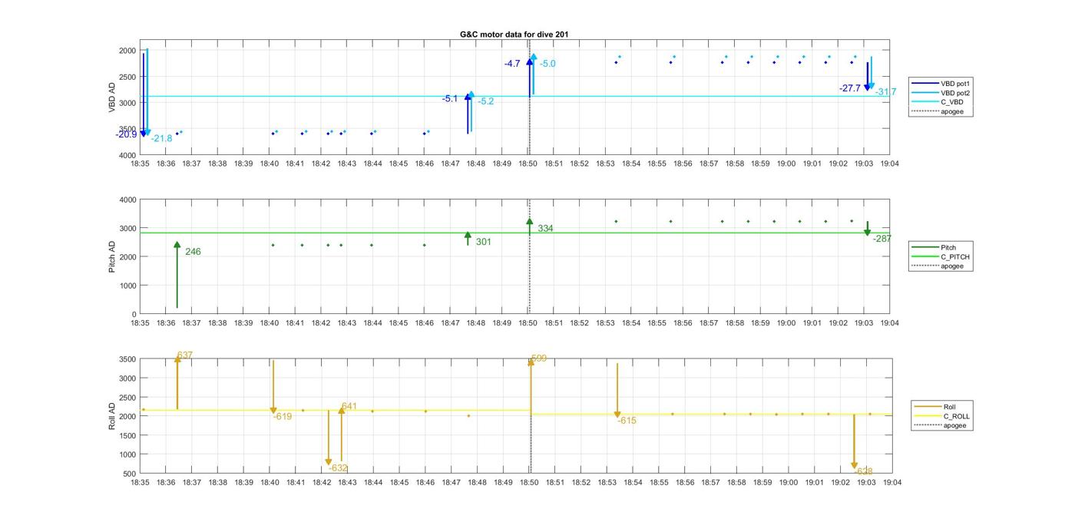
Task: Click the "-632" roll annotation
Action: pos(338,468)
